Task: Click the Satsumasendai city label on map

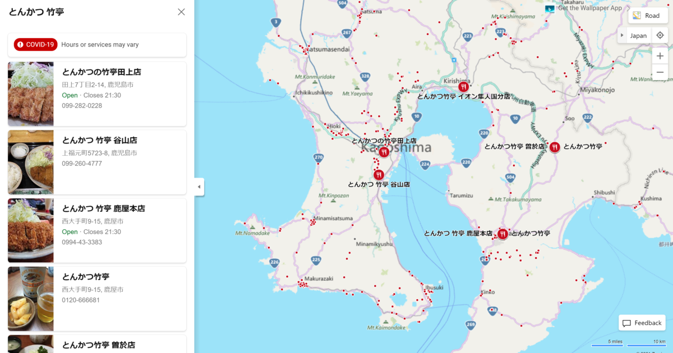Action: [x=327, y=49]
